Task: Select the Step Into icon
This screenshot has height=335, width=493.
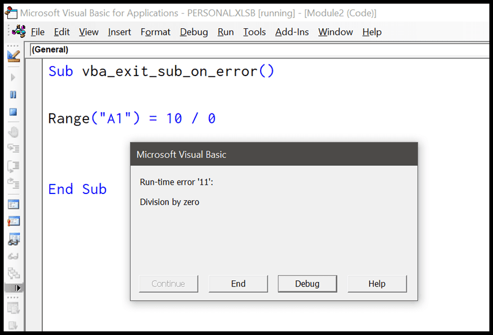Action: tap(12, 148)
